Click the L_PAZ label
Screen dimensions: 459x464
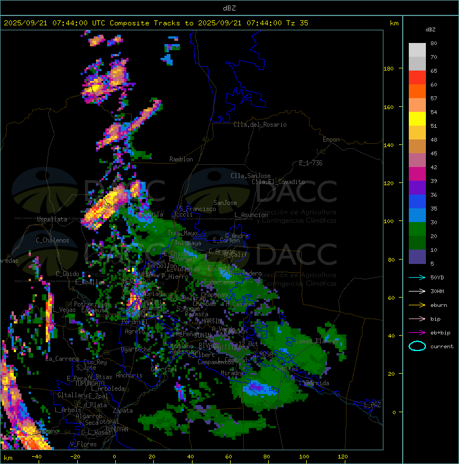coord(372,405)
